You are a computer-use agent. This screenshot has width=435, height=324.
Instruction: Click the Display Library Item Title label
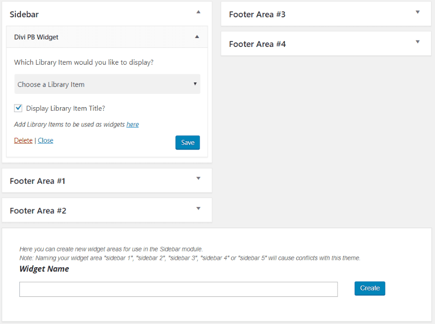click(x=65, y=108)
